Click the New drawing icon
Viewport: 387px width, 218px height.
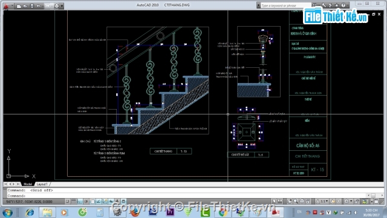pos(19,6)
